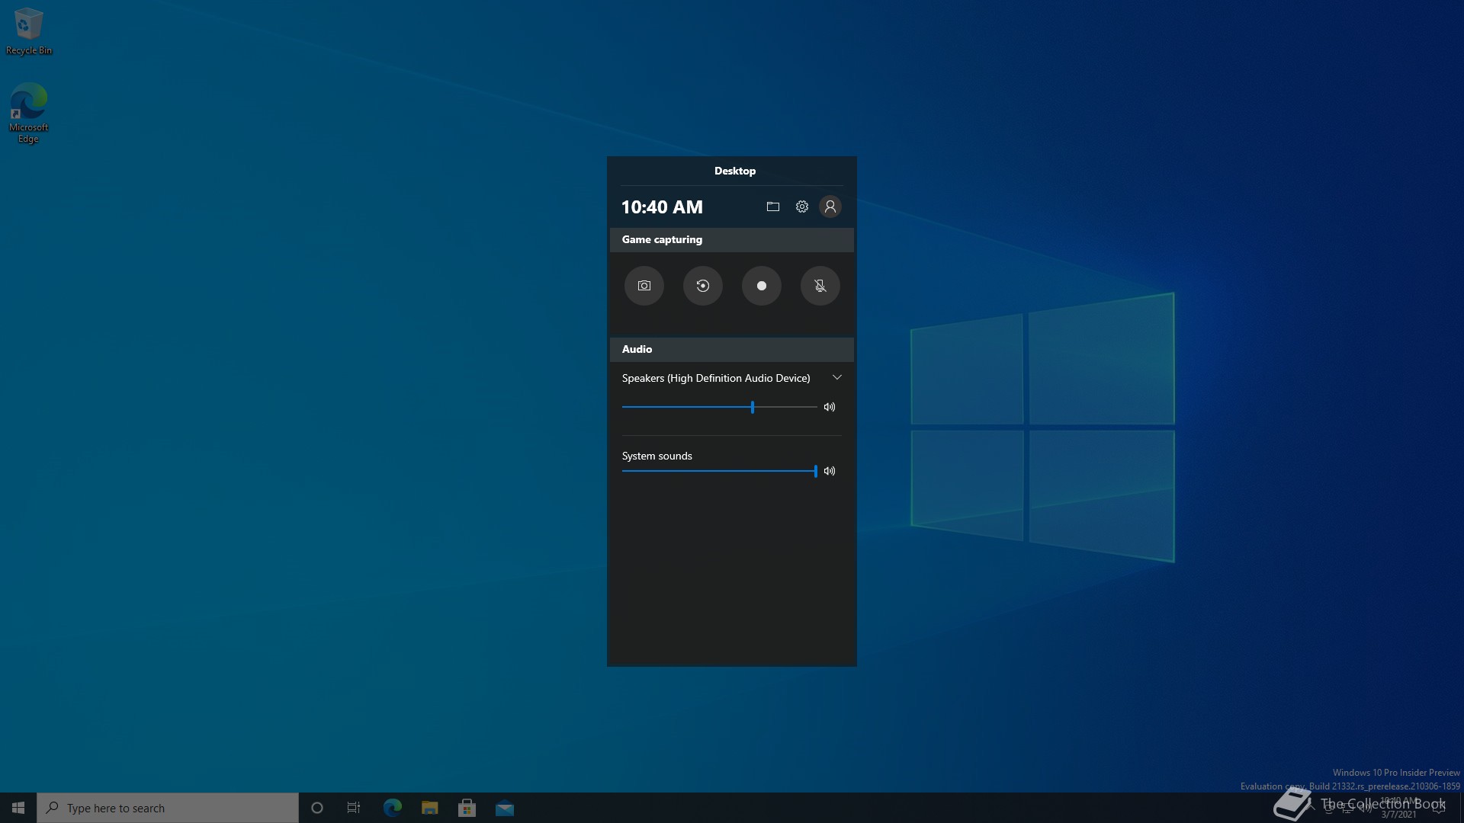
Task: Open Task View on the taskbar
Action: (354, 808)
